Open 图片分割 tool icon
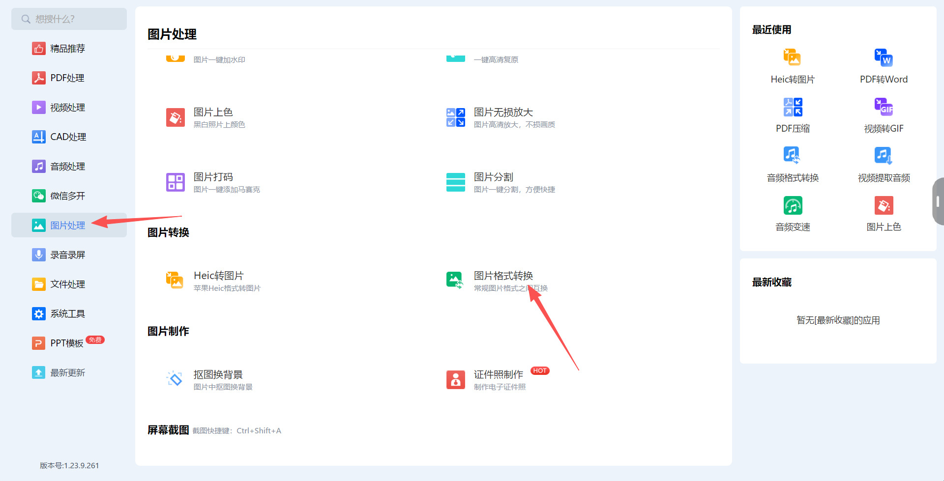944x481 pixels. 456,182
